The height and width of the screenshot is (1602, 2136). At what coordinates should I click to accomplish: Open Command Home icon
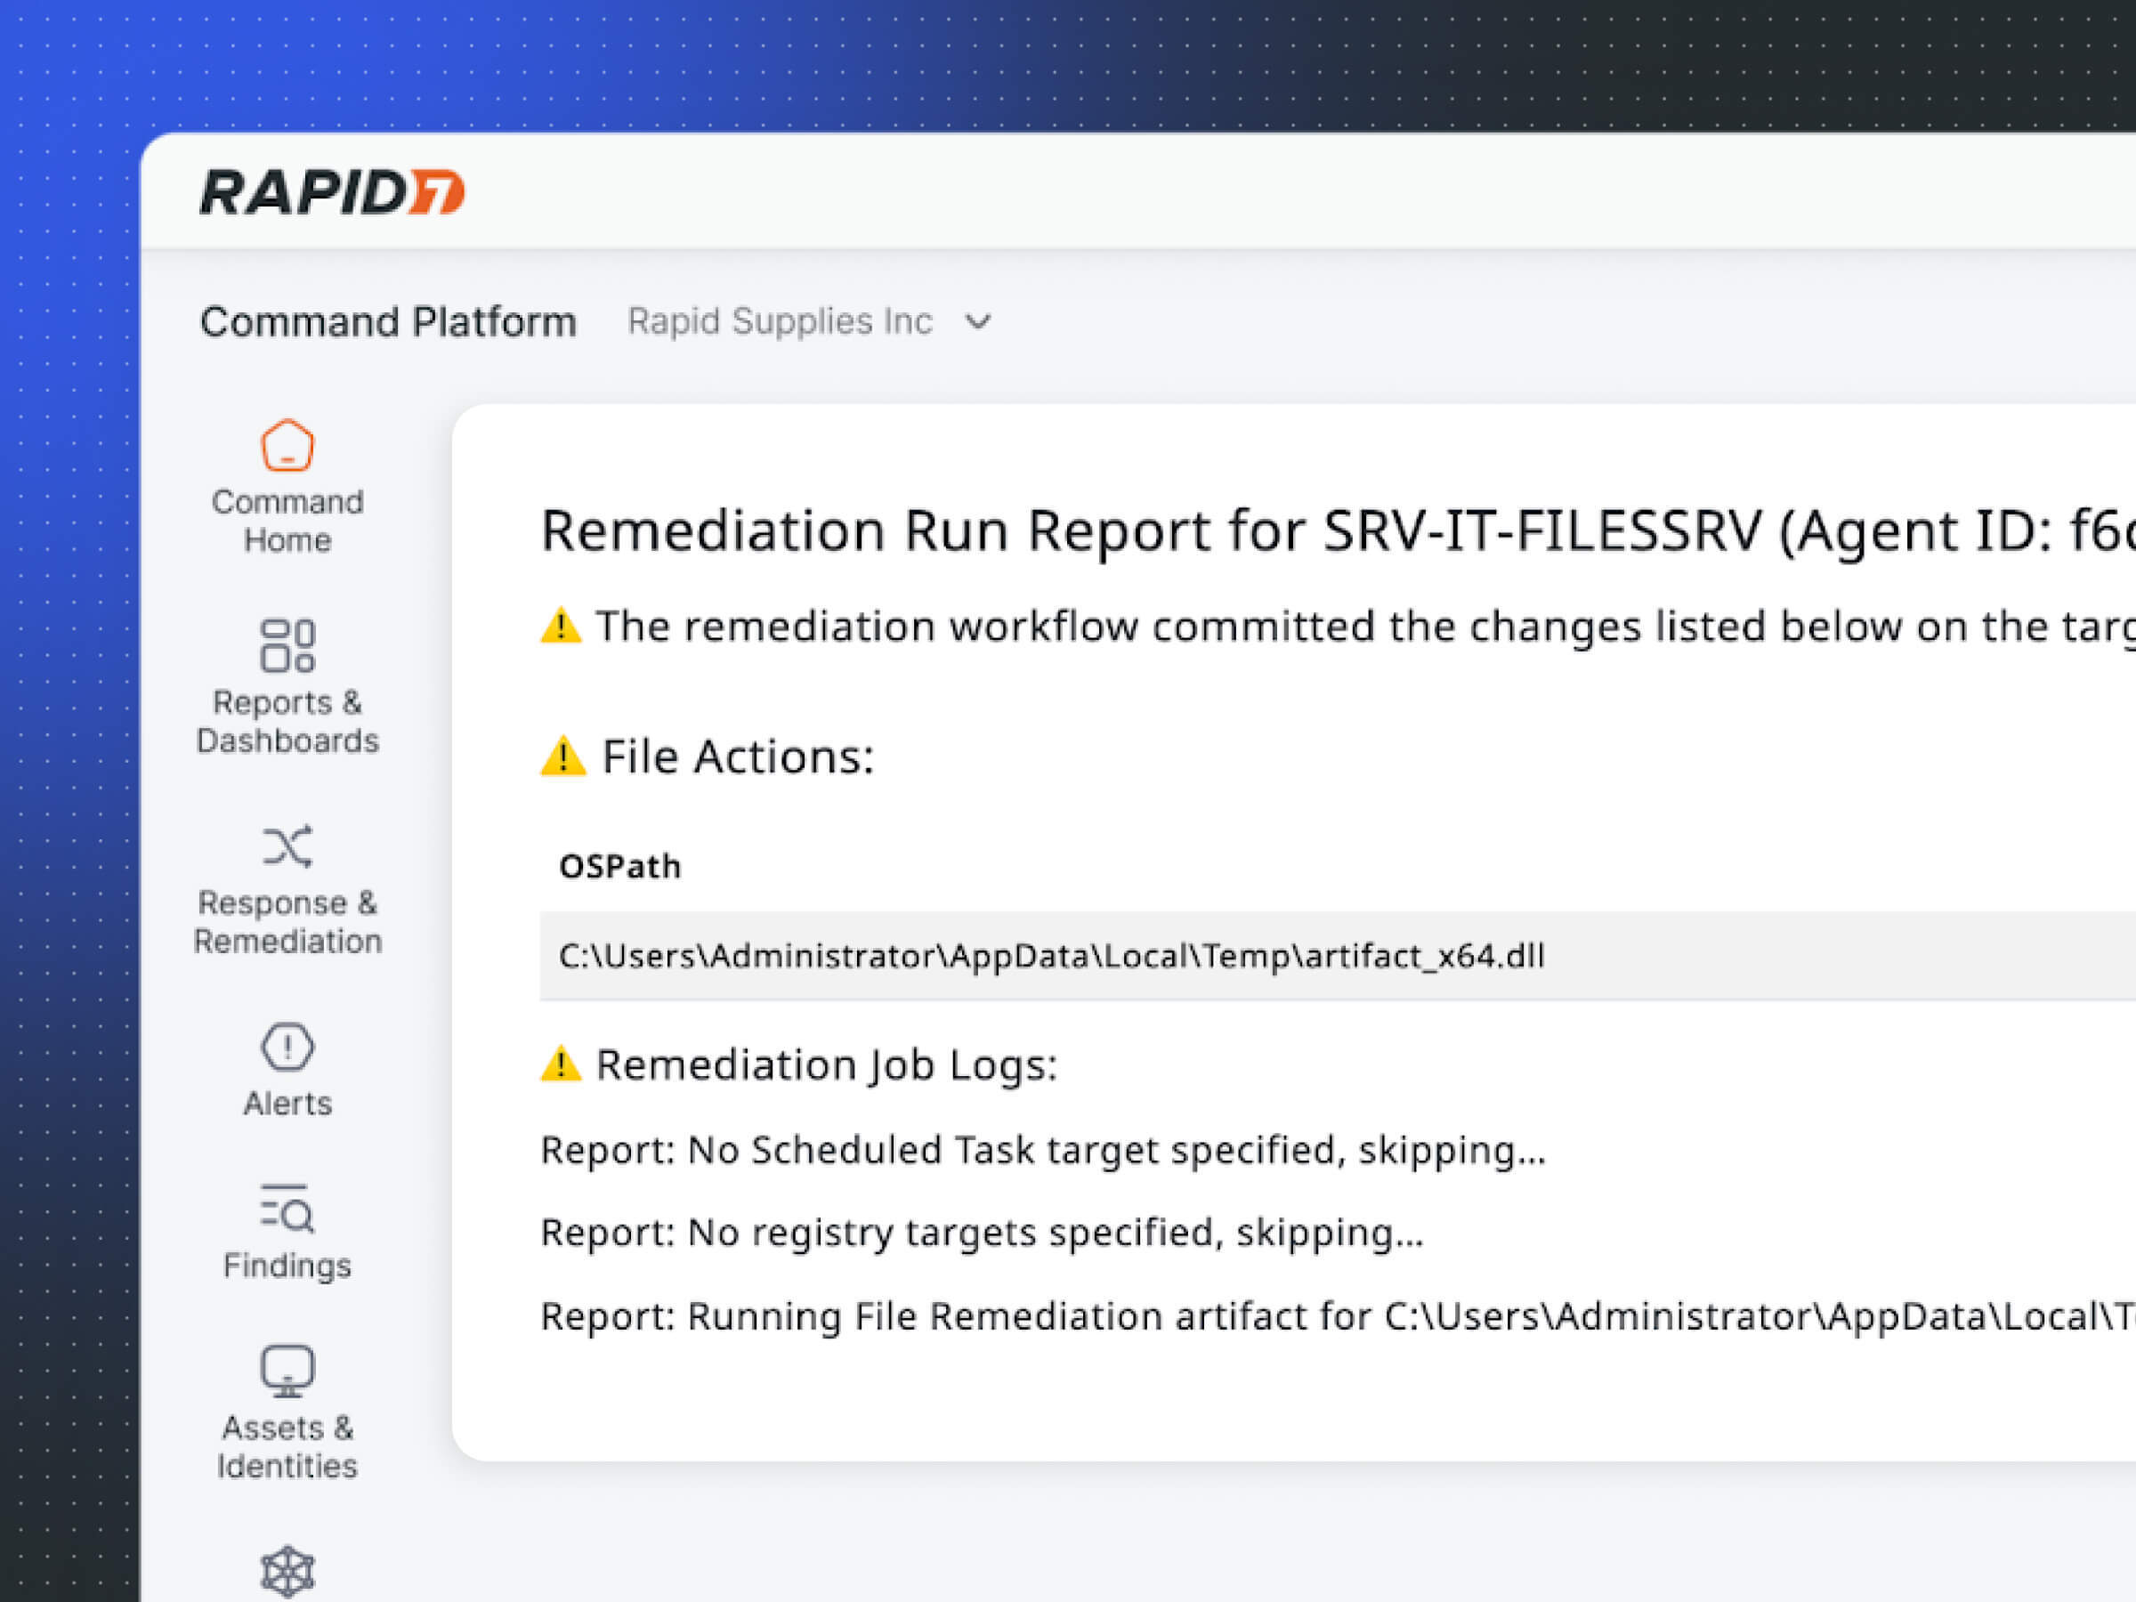tap(287, 445)
